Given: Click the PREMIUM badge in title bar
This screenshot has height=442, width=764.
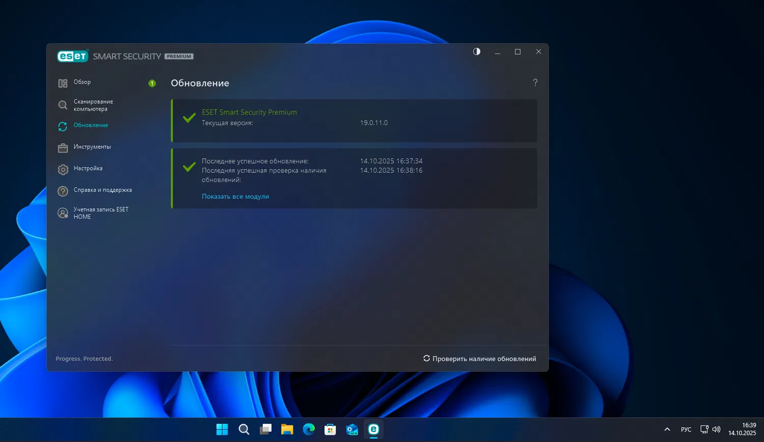Looking at the screenshot, I should tap(179, 57).
